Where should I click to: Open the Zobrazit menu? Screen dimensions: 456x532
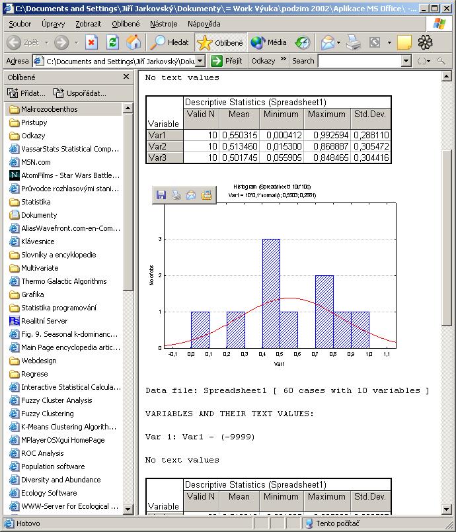pyautogui.click(x=88, y=24)
